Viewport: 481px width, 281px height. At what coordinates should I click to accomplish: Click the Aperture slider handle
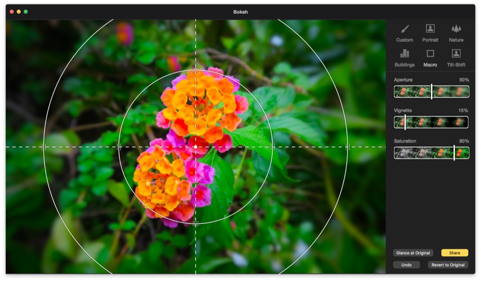point(431,91)
